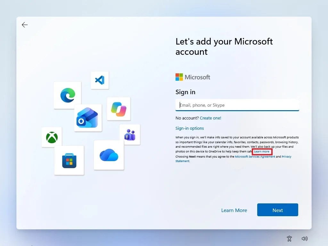
Task: Click the Microsoft Teams icon tile
Action: [130, 135]
